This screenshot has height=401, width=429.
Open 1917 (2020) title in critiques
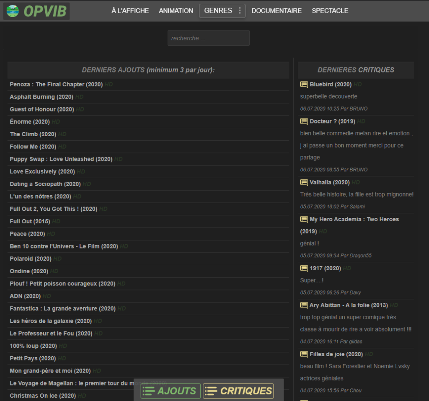point(325,268)
